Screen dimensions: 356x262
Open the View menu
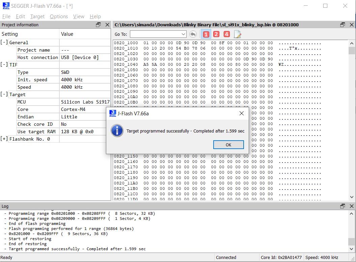click(79, 17)
